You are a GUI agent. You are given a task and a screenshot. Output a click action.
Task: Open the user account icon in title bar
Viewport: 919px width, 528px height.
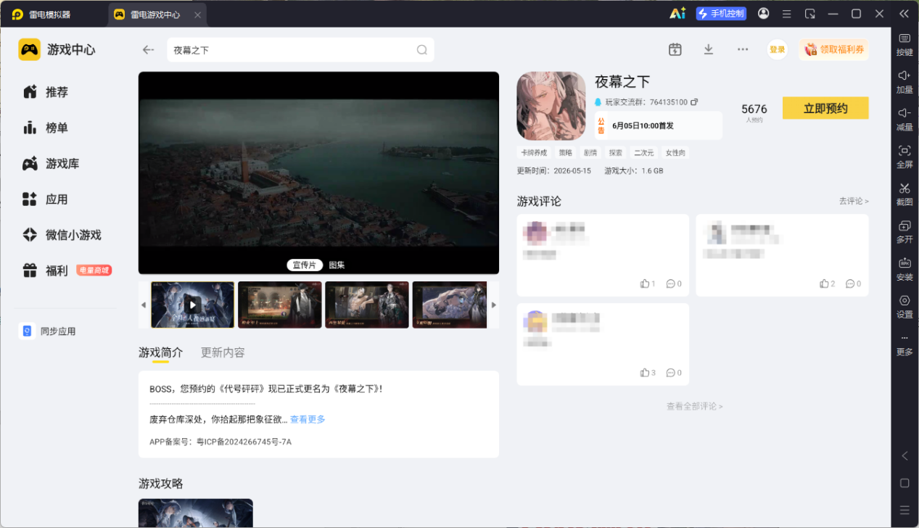[x=763, y=14]
